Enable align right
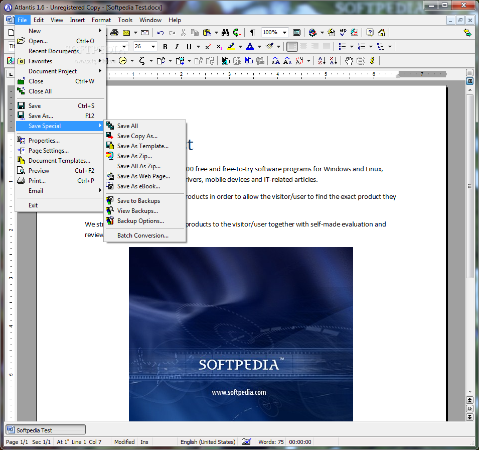479x450 pixels. coord(315,47)
